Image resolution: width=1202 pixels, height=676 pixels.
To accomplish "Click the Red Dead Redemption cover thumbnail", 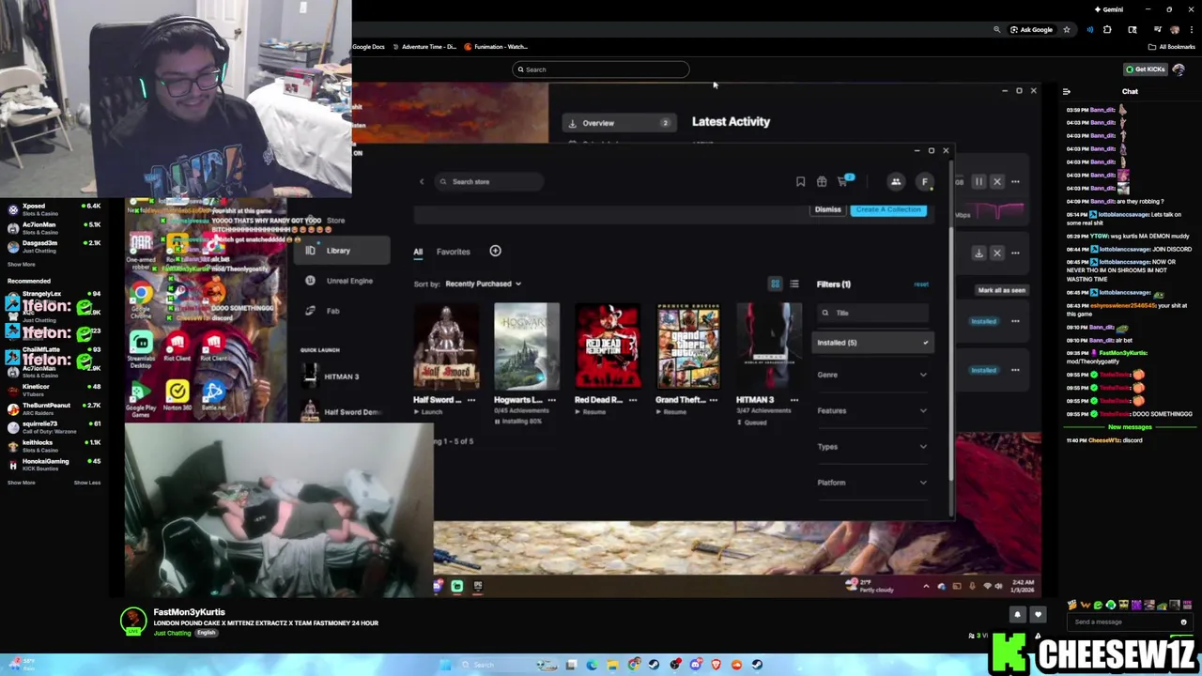I will click(608, 346).
